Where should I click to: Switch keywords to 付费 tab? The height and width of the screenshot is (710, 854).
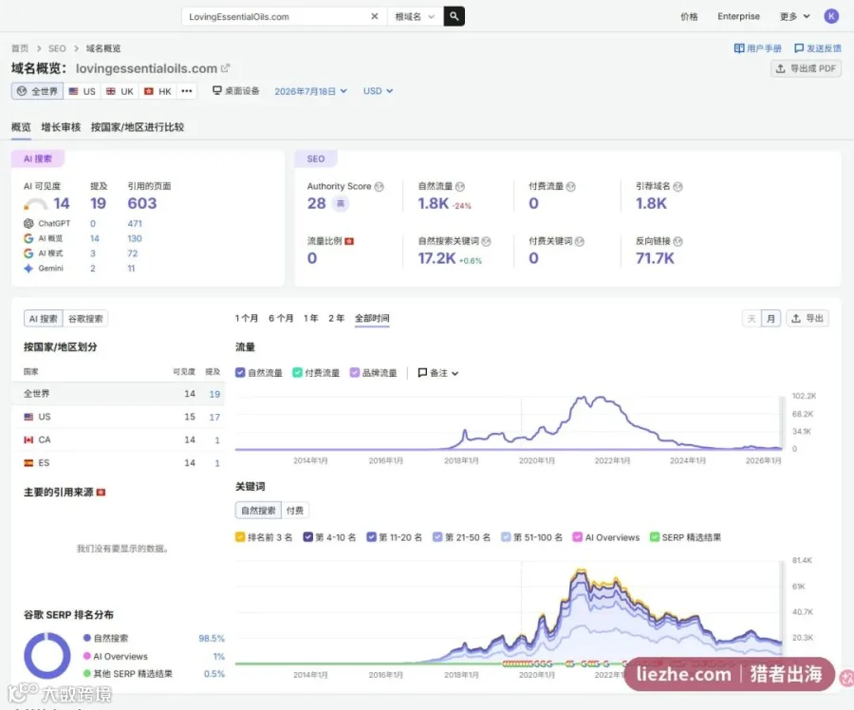pos(295,511)
